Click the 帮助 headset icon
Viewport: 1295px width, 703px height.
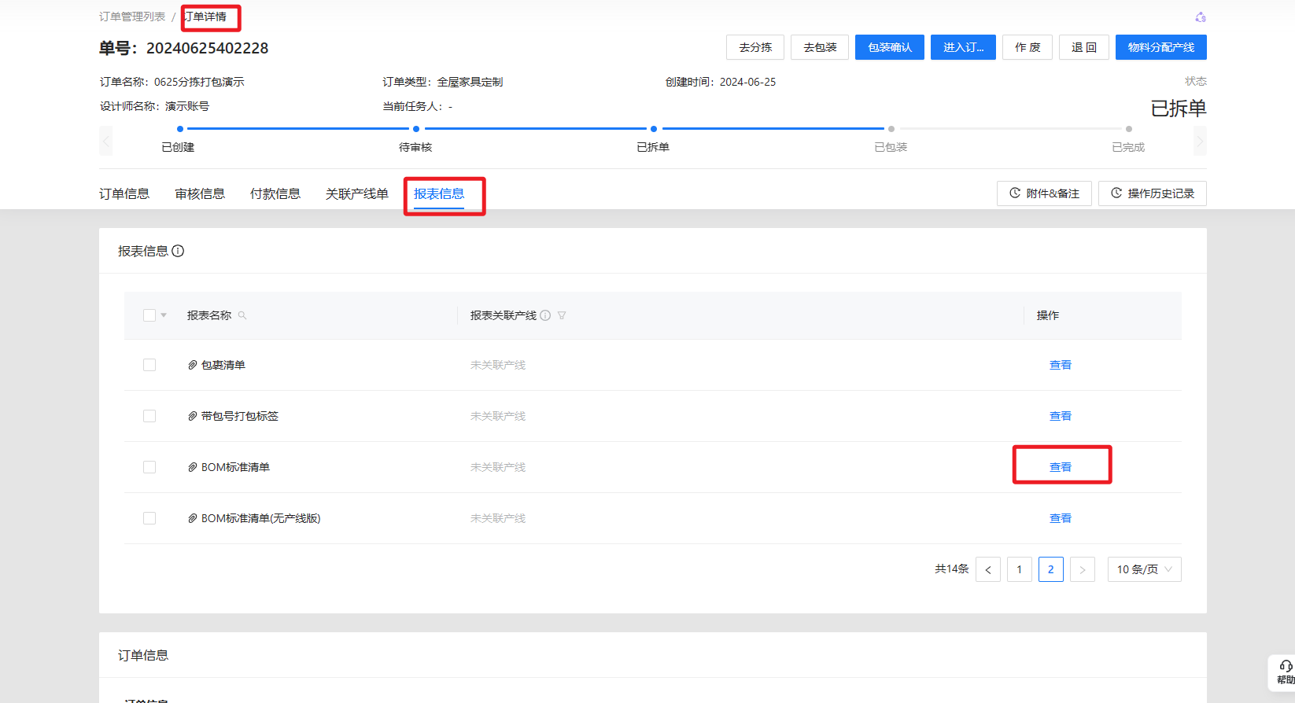pyautogui.click(x=1286, y=667)
